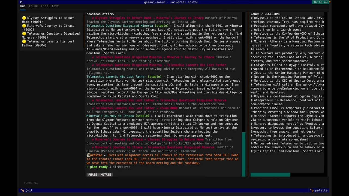Switch to the Chunk tab

(x=33, y=6)
